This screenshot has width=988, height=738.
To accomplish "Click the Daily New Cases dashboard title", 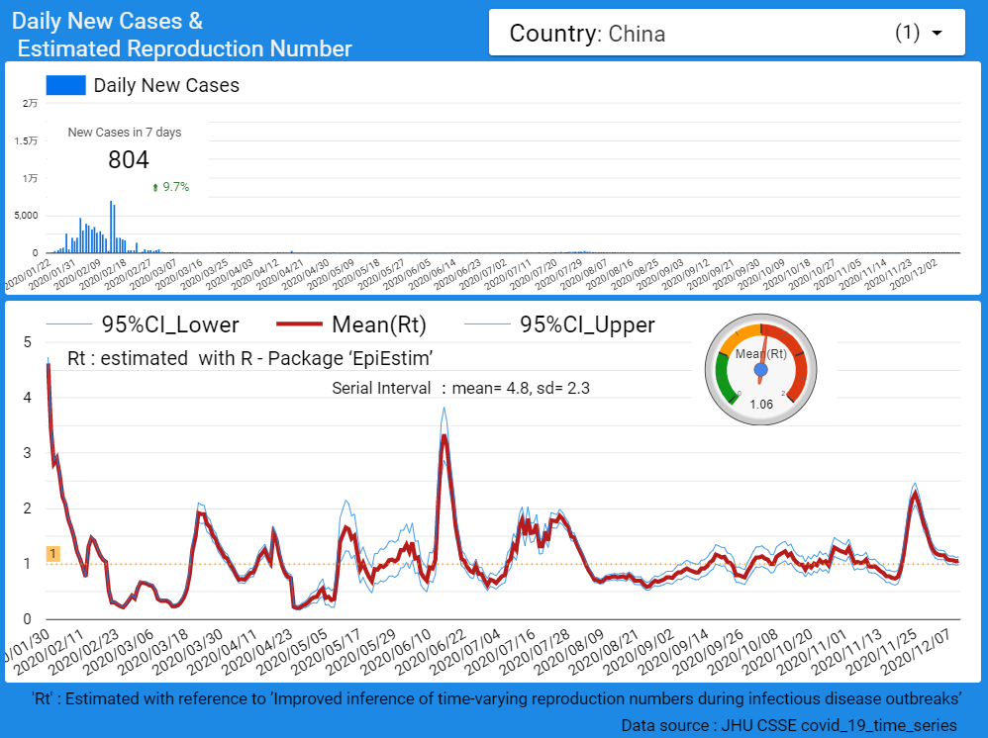I will pyautogui.click(x=183, y=34).
